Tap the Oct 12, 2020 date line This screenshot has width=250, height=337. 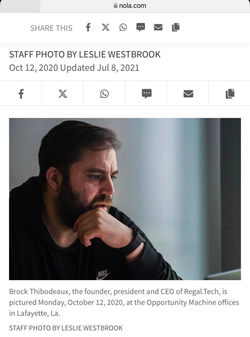(74, 68)
